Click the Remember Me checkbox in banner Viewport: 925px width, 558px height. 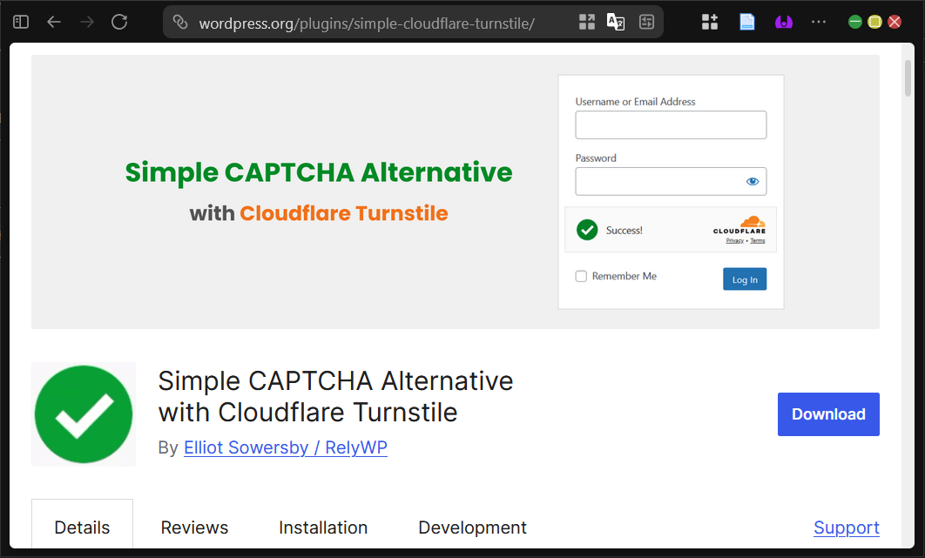[581, 276]
